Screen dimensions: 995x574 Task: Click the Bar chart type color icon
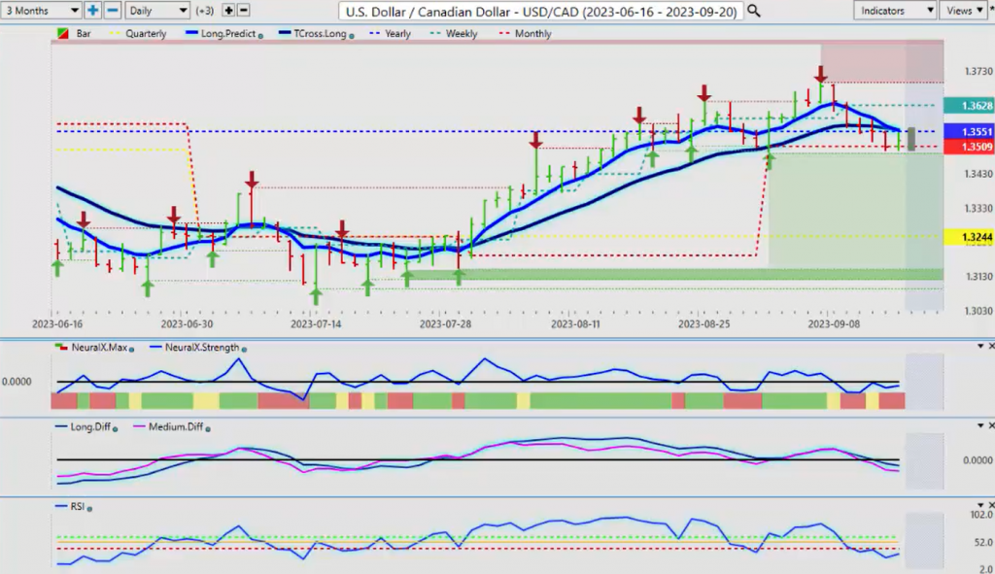pos(64,34)
